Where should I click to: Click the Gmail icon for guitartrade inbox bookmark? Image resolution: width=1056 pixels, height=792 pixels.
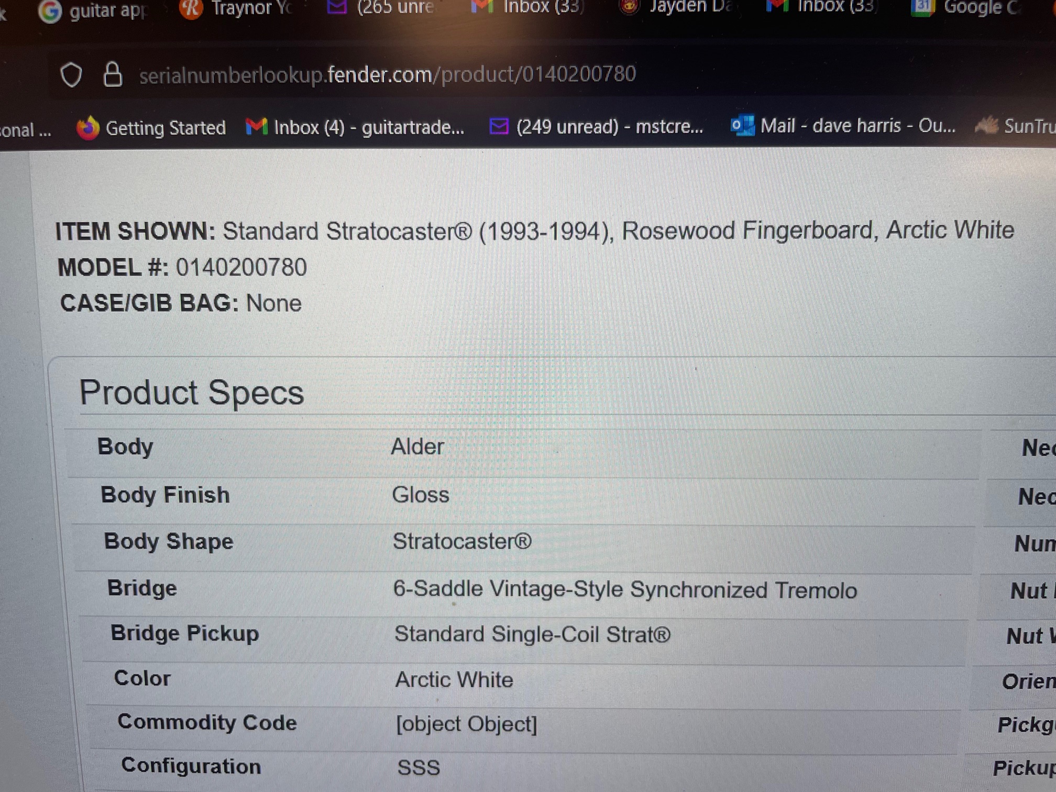pyautogui.click(x=257, y=127)
